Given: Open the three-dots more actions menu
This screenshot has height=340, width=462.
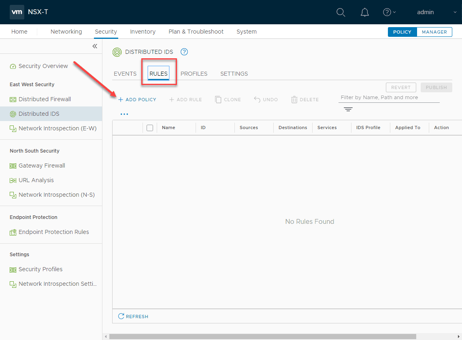Looking at the screenshot, I should (x=124, y=114).
